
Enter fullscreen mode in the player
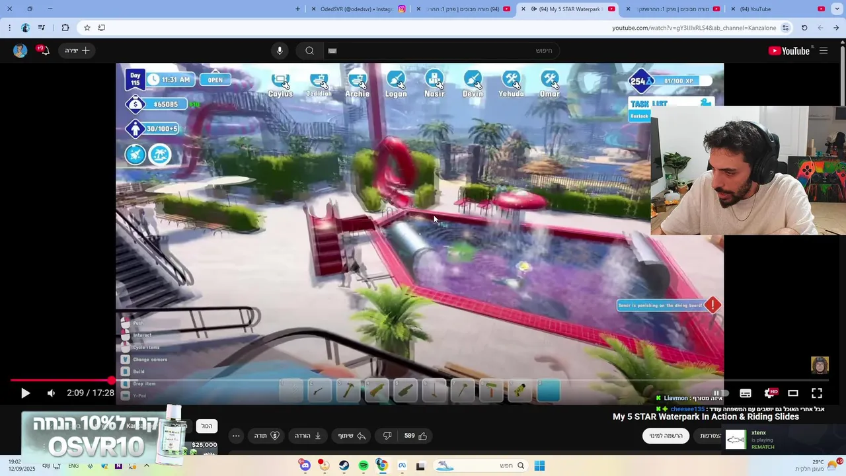click(x=817, y=393)
